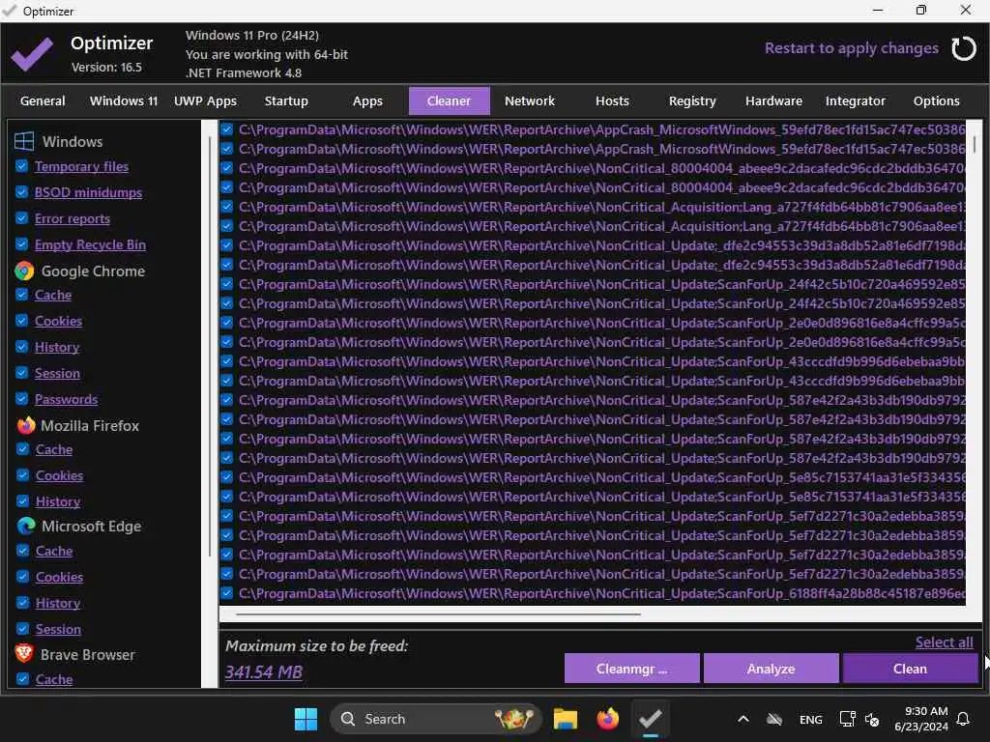Click the network display tray icon
The width and height of the screenshot is (990, 742).
(847, 719)
